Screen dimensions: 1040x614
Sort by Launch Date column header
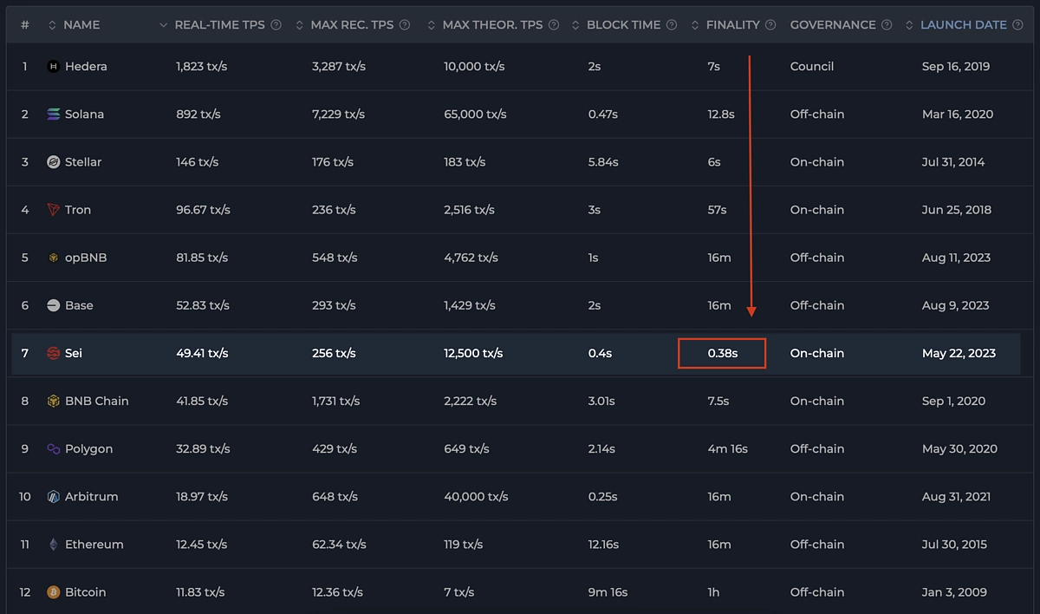(963, 25)
